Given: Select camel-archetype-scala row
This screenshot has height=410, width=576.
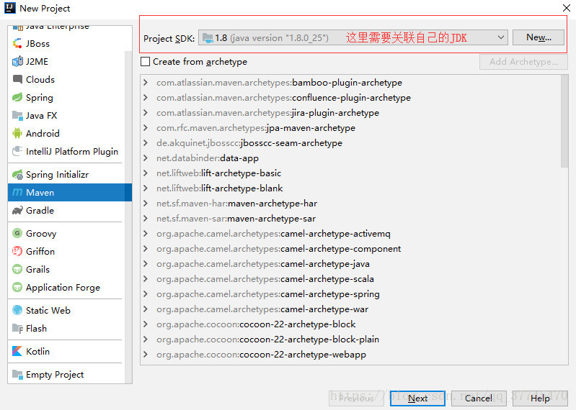Looking at the screenshot, I should 350,278.
